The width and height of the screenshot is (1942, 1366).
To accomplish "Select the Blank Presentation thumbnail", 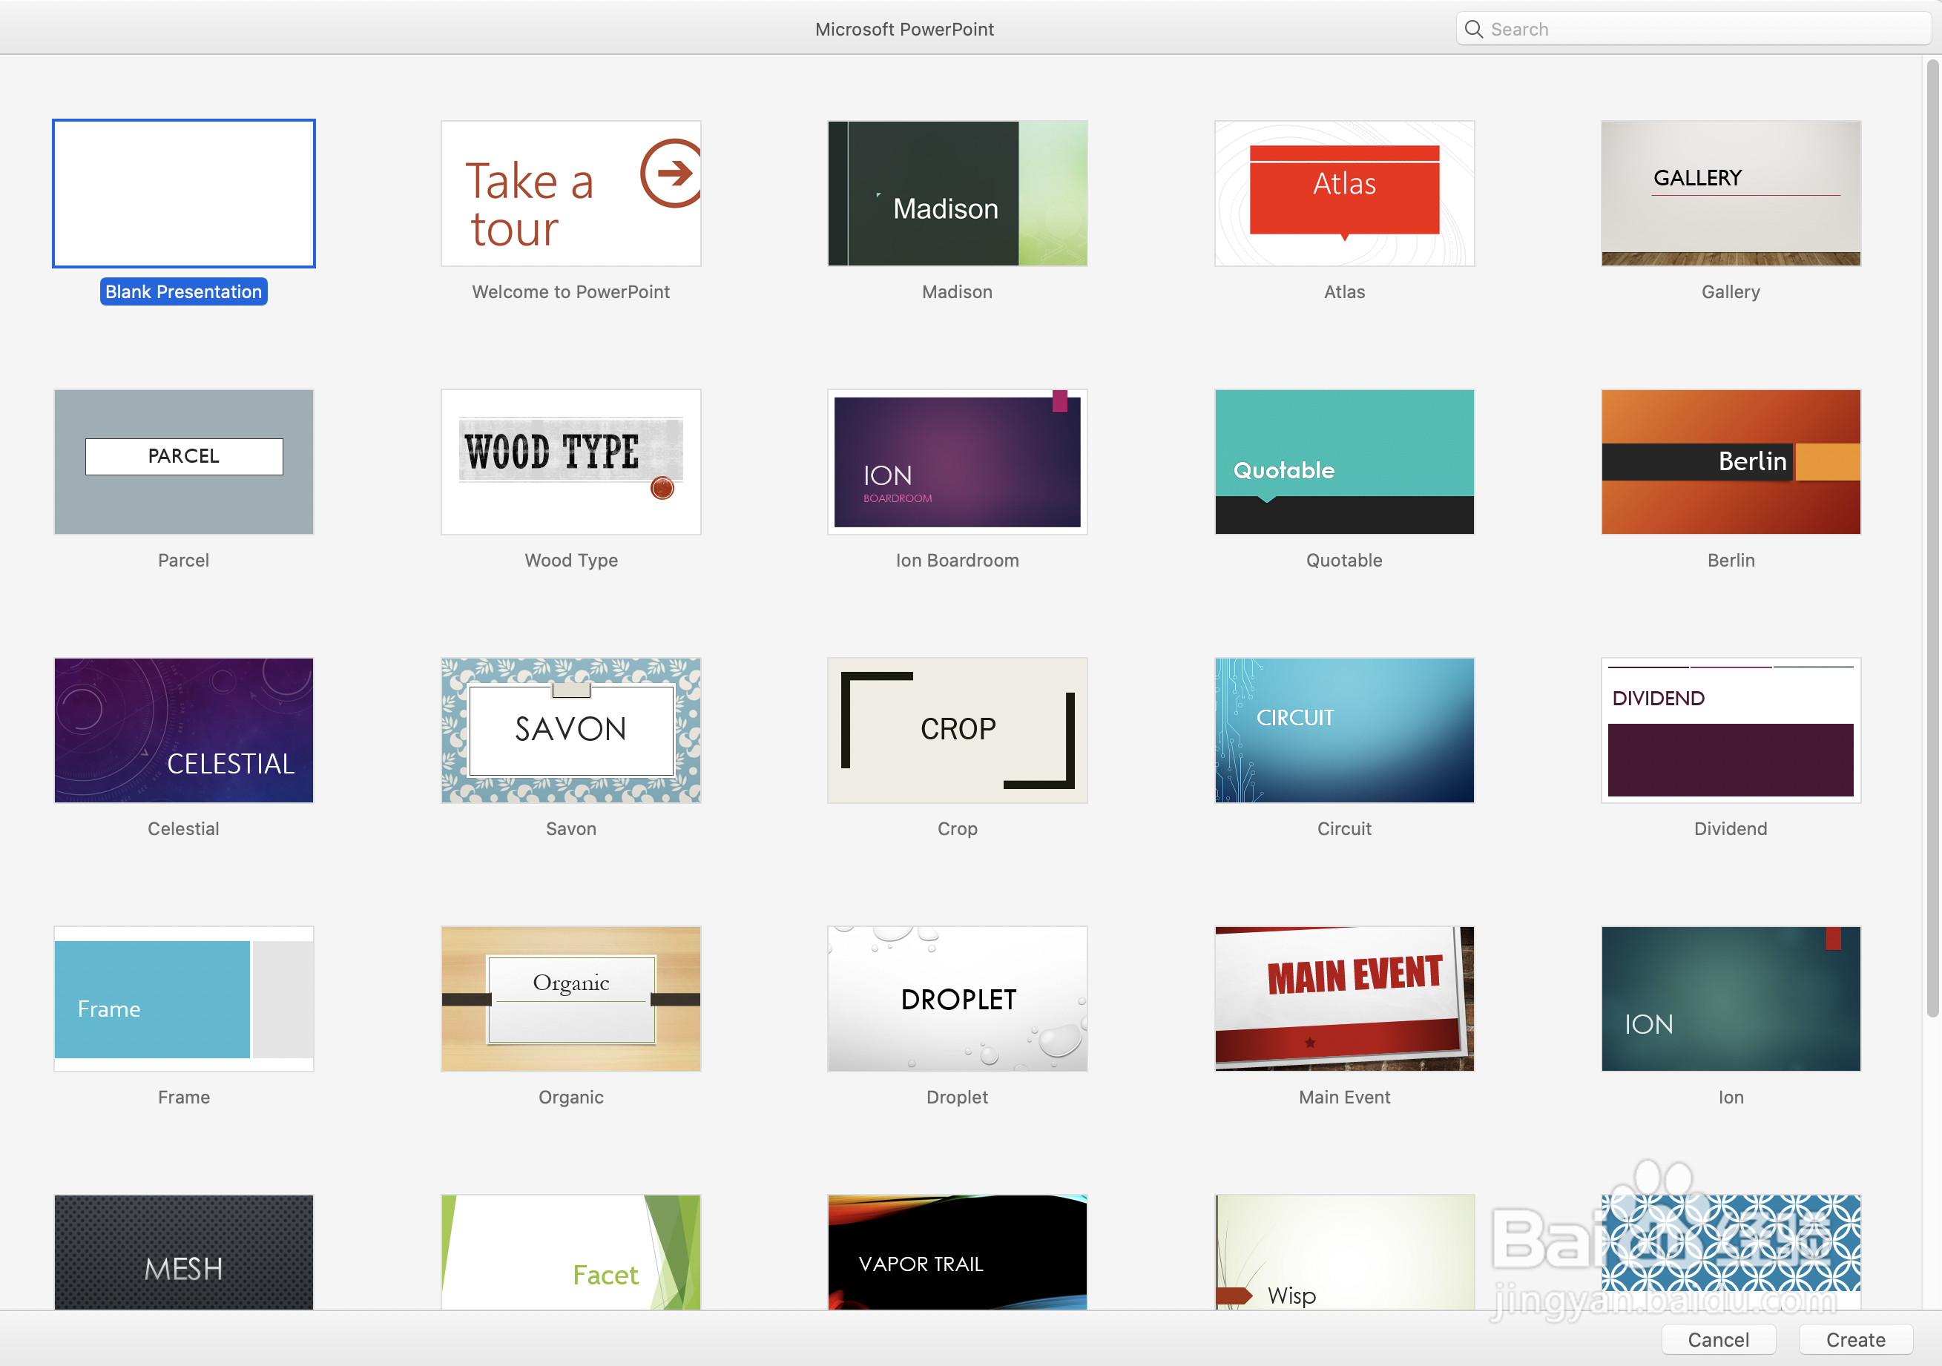I will click(x=183, y=193).
